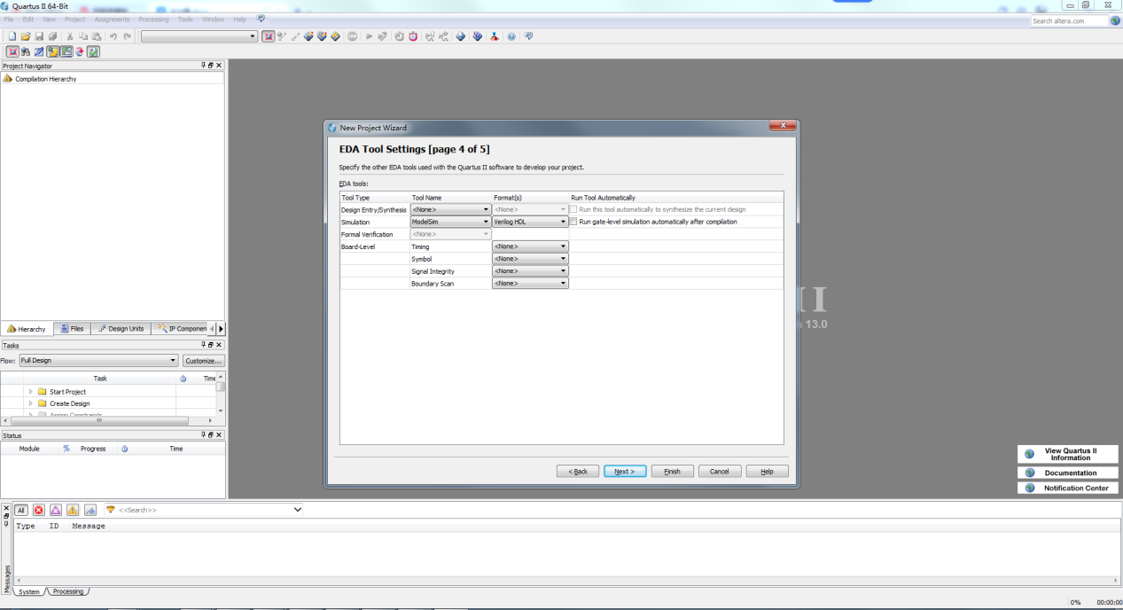
Task: Switch to the Files tab
Action: coord(73,329)
